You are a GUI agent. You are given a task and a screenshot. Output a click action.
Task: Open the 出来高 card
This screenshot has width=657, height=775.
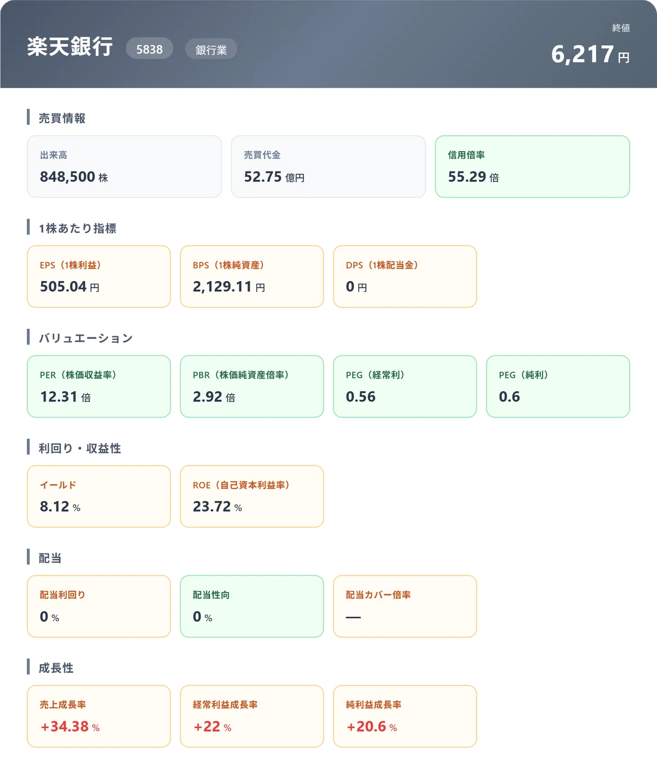(x=124, y=167)
